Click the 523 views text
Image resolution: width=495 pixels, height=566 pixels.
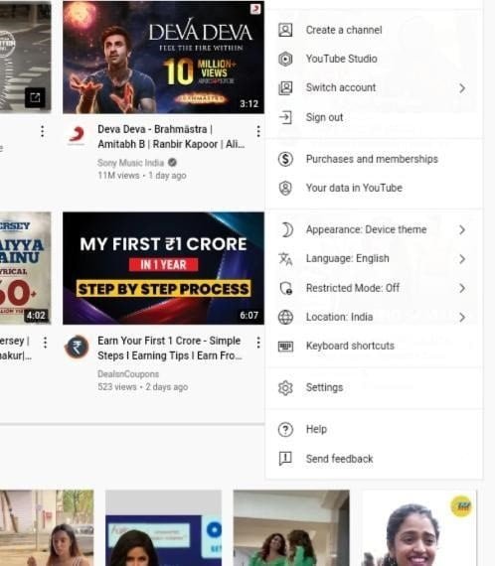[x=117, y=387]
